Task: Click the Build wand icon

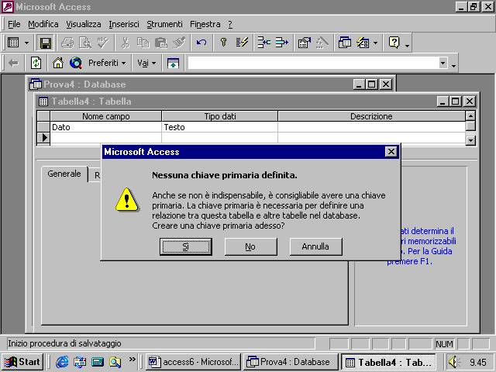Action: click(x=322, y=43)
